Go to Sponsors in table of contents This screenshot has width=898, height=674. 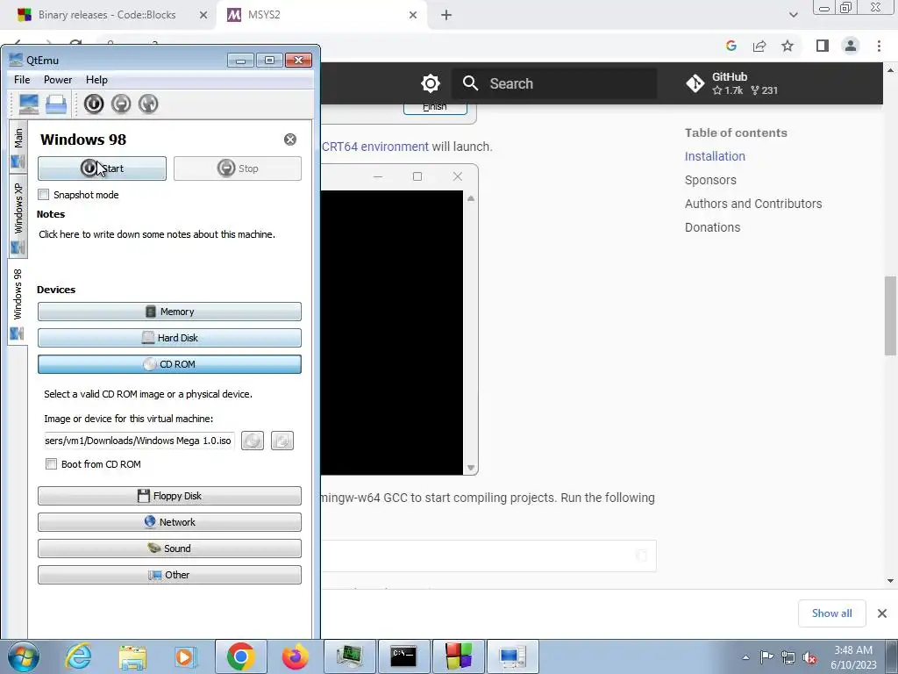click(x=710, y=180)
